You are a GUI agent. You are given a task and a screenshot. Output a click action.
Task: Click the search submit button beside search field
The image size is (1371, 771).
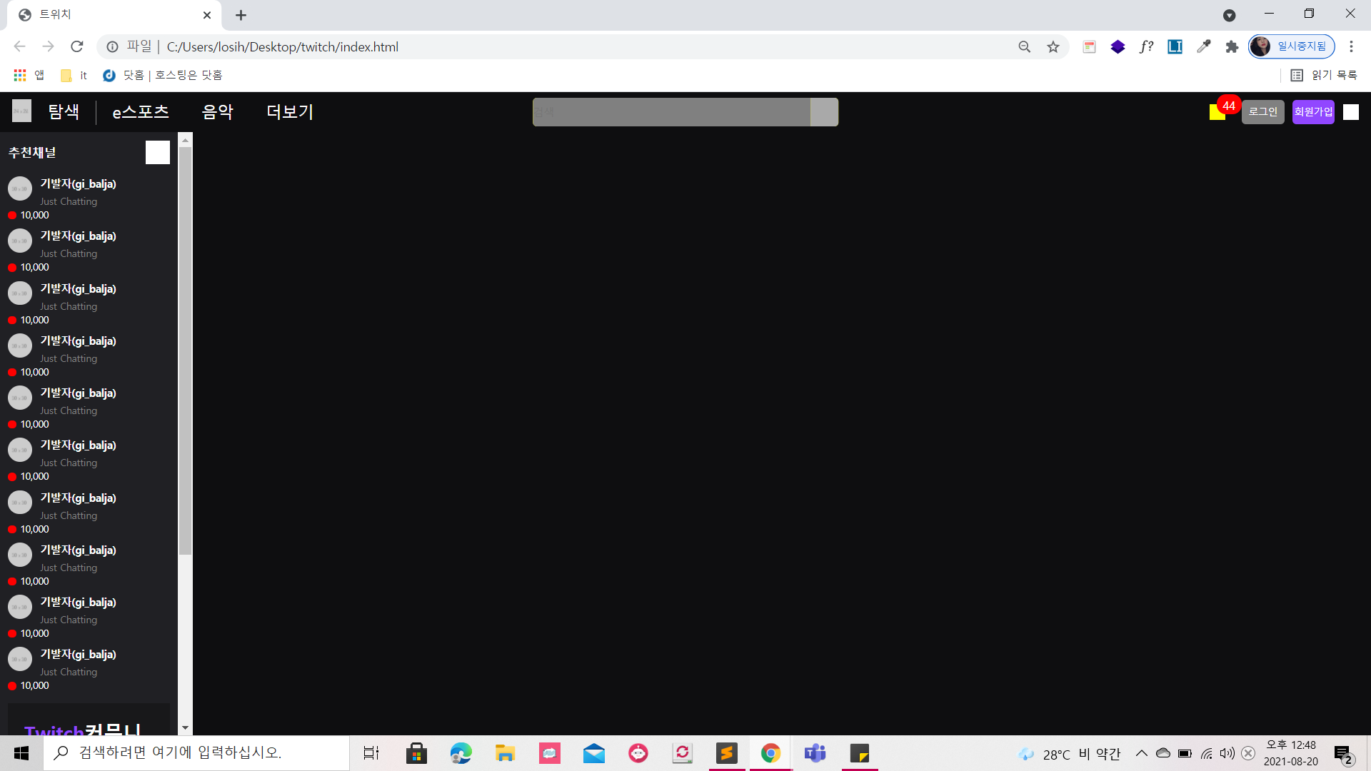(x=824, y=112)
